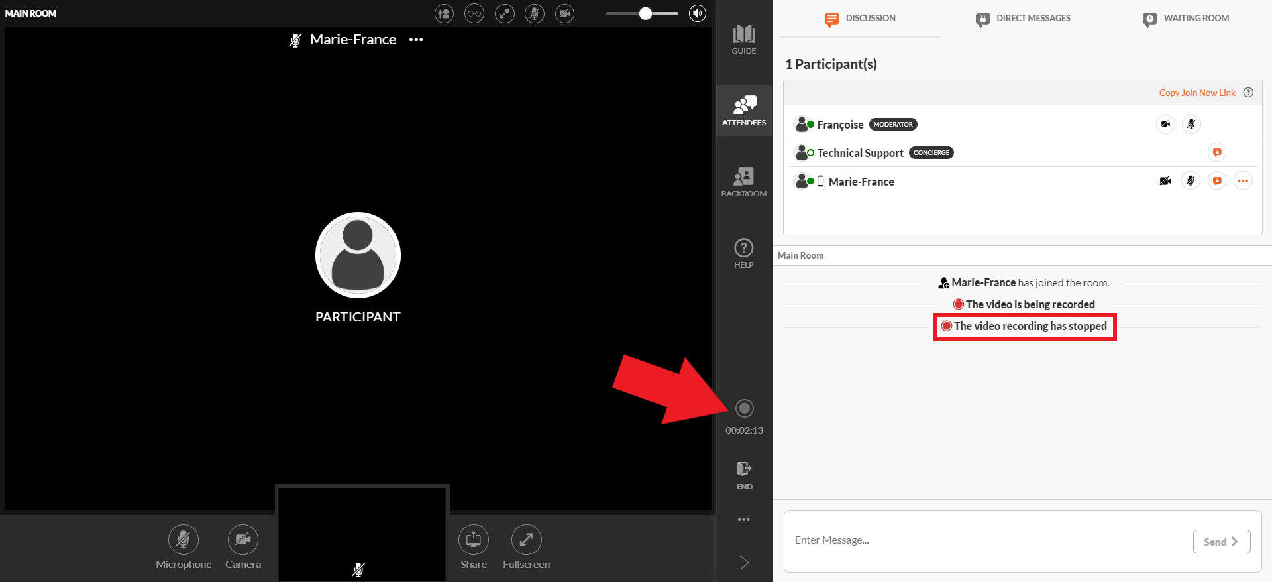Toggle disabled camera icon in top toolbar
The image size is (1272, 582).
[564, 13]
